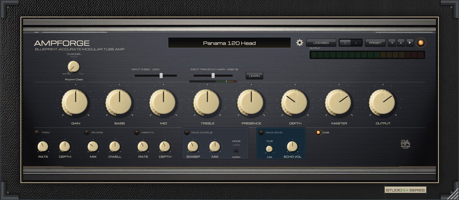This screenshot has width=459, height=200.
Task: Click the MASTER knob
Action: tap(339, 102)
